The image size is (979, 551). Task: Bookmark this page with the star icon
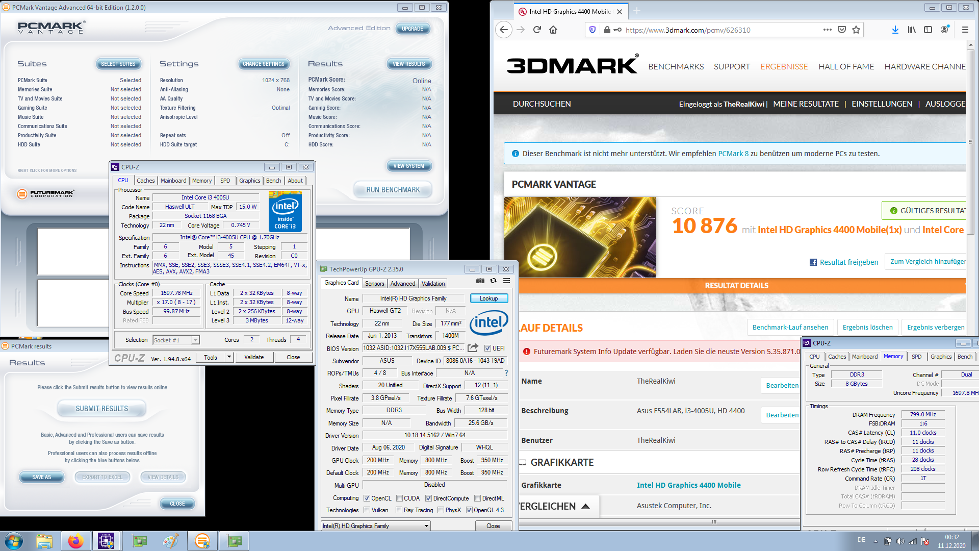[856, 30]
